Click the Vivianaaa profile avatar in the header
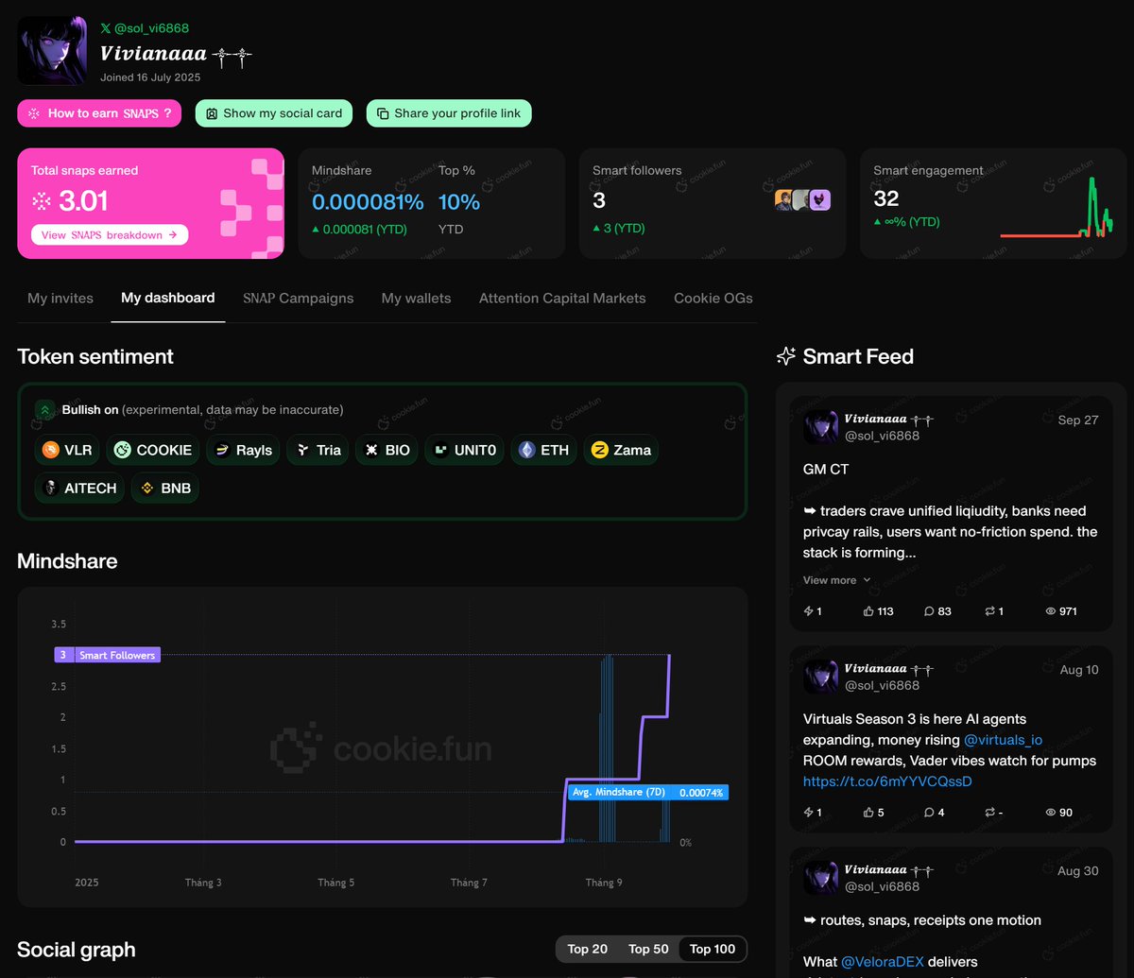The image size is (1134, 978). pos(52,50)
